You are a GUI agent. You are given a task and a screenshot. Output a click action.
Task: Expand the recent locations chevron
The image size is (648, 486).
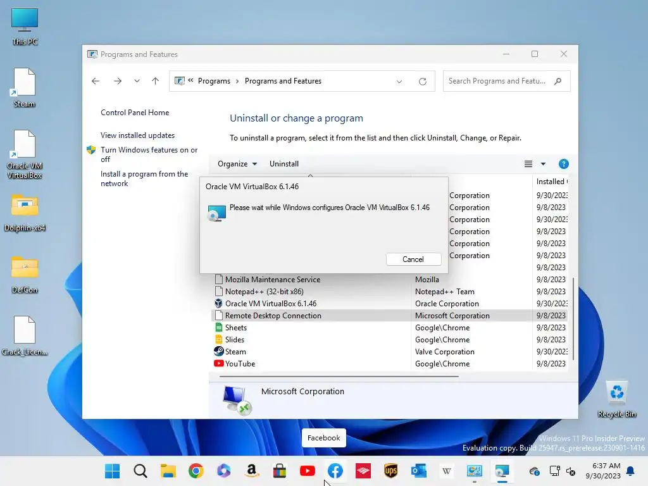137,81
